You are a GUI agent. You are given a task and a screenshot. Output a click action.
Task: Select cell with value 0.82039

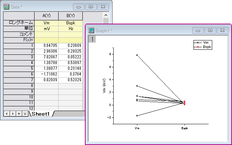(46, 80)
